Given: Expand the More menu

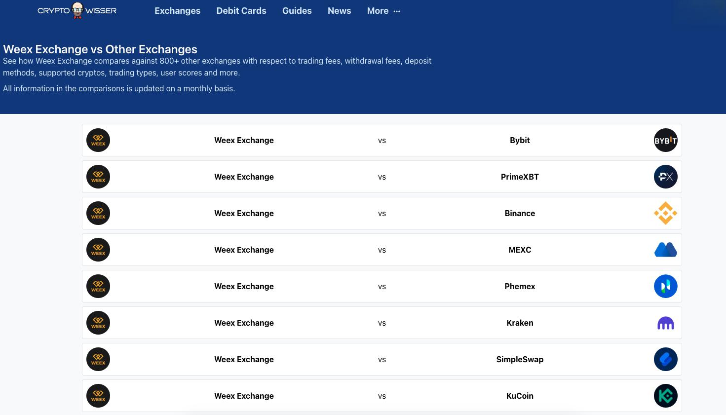Looking at the screenshot, I should point(383,11).
